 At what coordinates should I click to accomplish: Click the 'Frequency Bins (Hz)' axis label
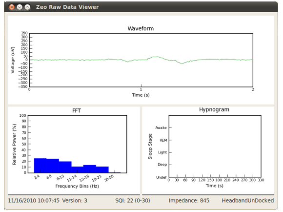coord(77,186)
